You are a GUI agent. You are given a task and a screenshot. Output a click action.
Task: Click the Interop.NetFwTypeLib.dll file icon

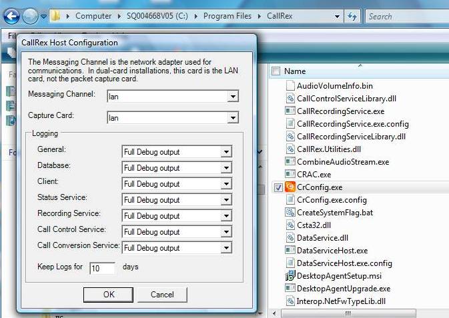[x=290, y=301]
